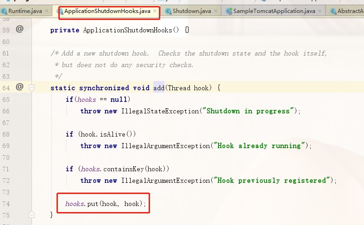Click line number 61 in the gutter

click(6, 53)
